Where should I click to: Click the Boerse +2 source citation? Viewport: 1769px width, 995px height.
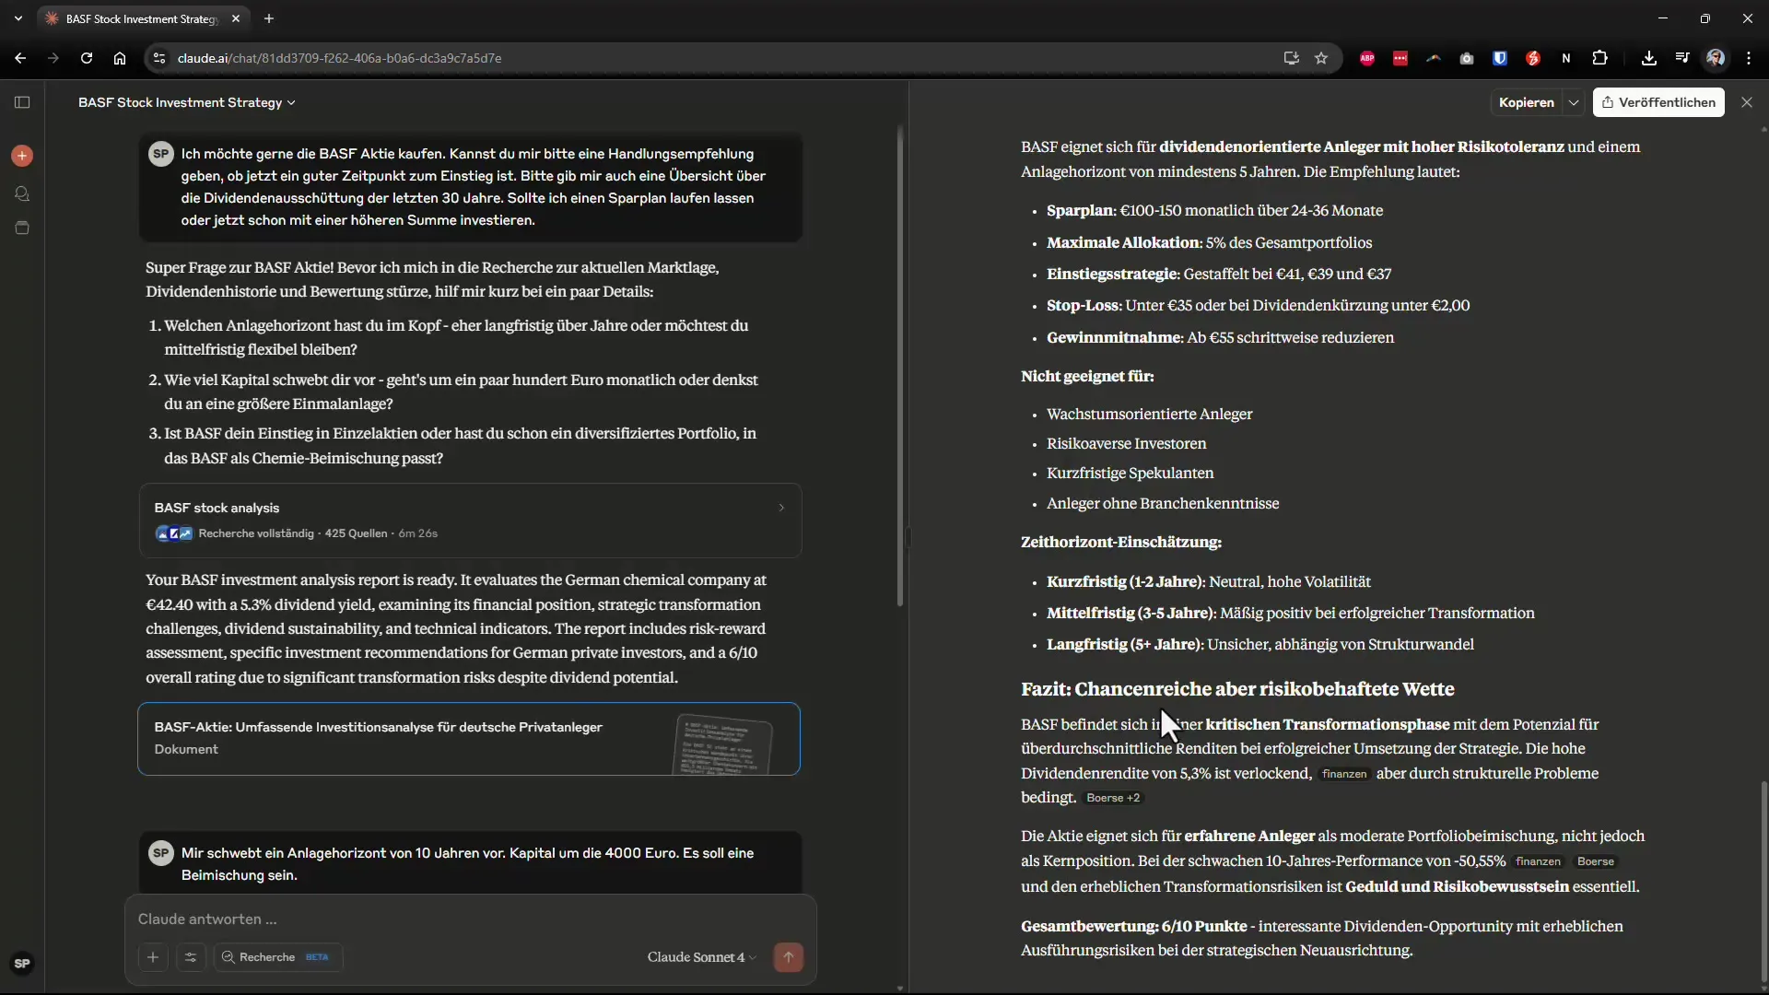point(1113,798)
